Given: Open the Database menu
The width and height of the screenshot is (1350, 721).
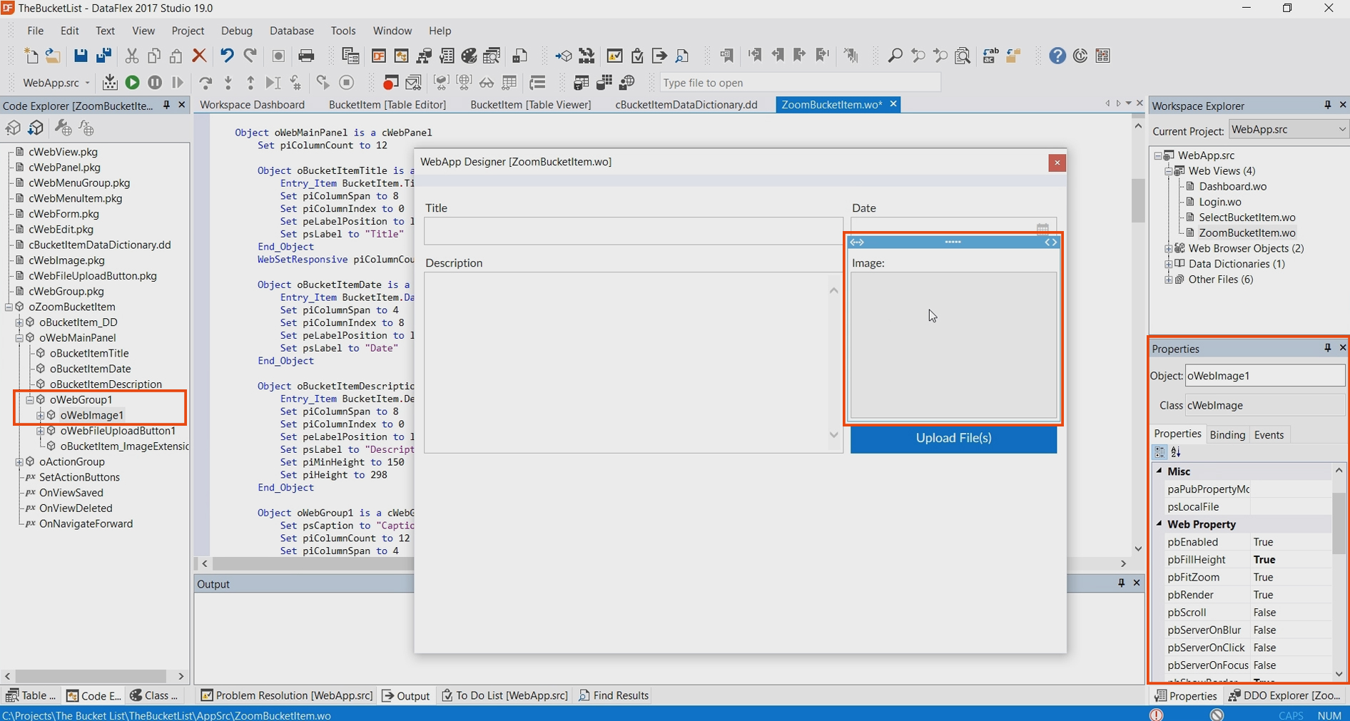Looking at the screenshot, I should [291, 31].
